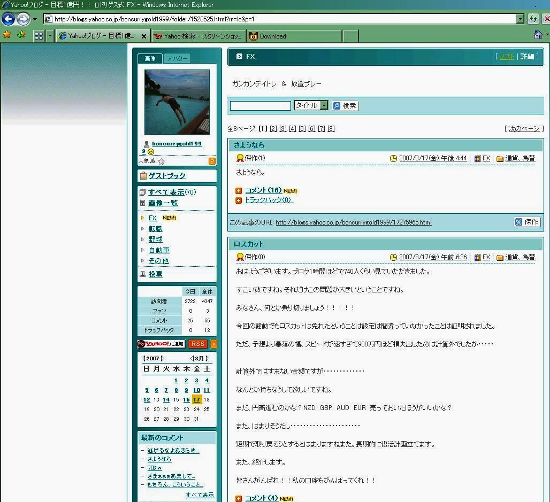550x502 pixels.
Task: Advance the calendar to the next year
Action: coord(163,358)
